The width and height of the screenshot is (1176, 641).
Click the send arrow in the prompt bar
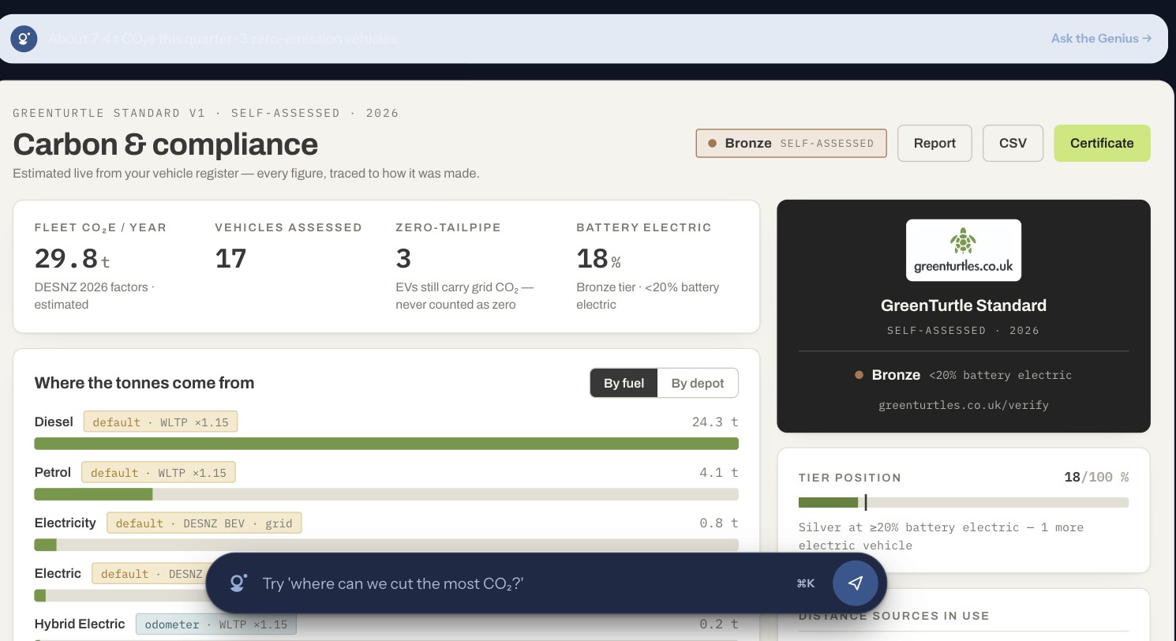pos(855,583)
